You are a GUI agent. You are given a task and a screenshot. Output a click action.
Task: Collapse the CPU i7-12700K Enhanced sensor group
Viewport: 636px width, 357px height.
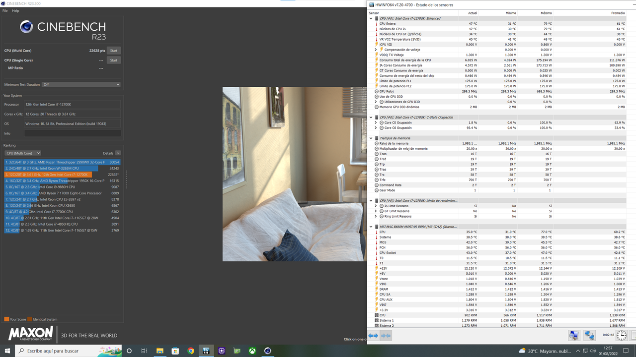(x=371, y=18)
